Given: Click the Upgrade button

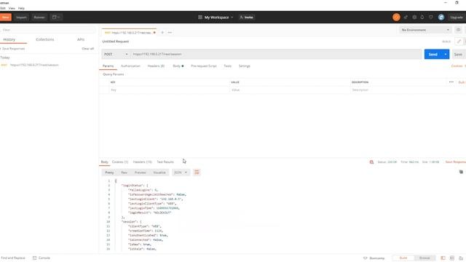Looking at the screenshot, I should pos(457,17).
